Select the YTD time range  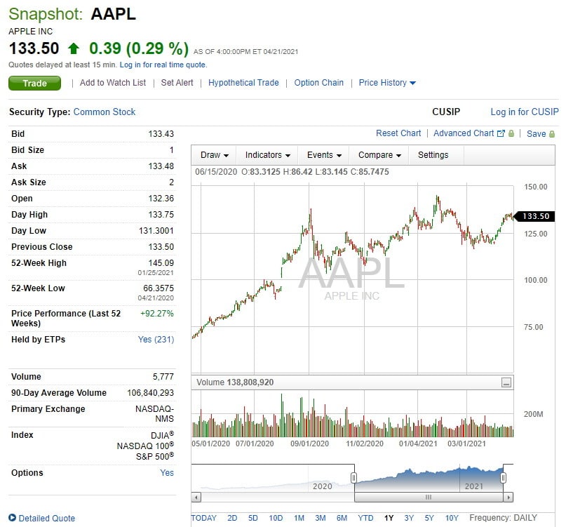(x=365, y=518)
